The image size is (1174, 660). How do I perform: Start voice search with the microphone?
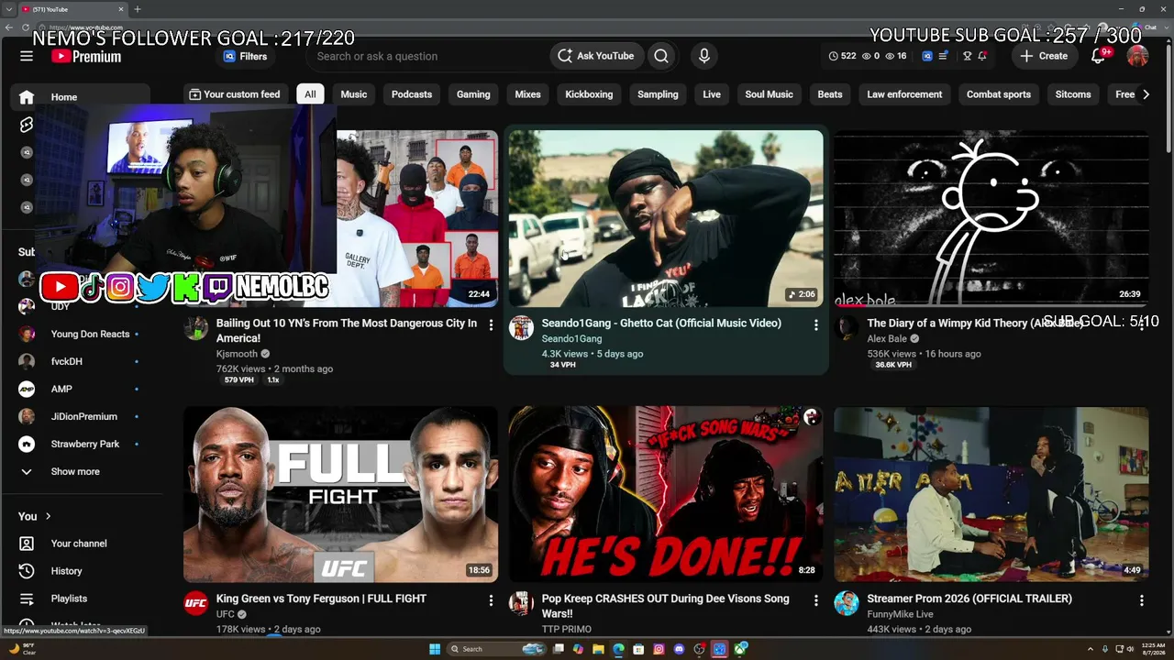click(704, 56)
